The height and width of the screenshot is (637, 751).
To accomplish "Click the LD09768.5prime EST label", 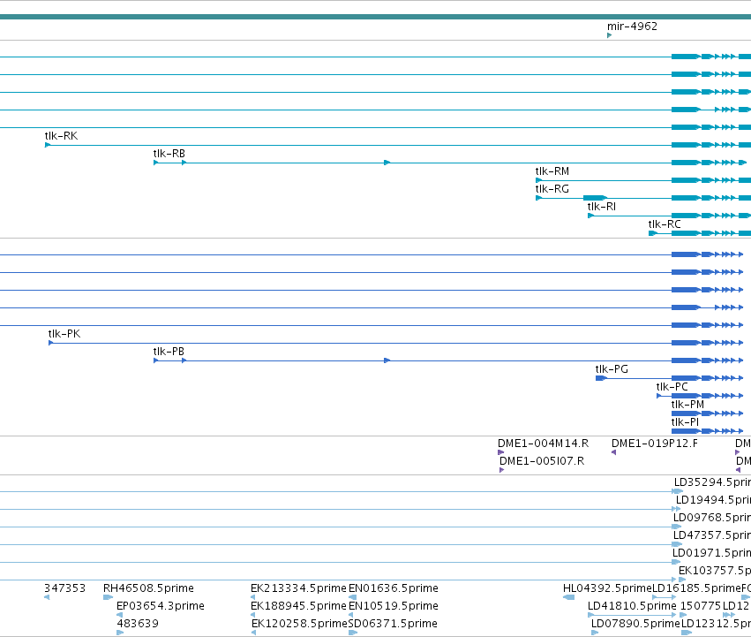I will (x=711, y=518).
